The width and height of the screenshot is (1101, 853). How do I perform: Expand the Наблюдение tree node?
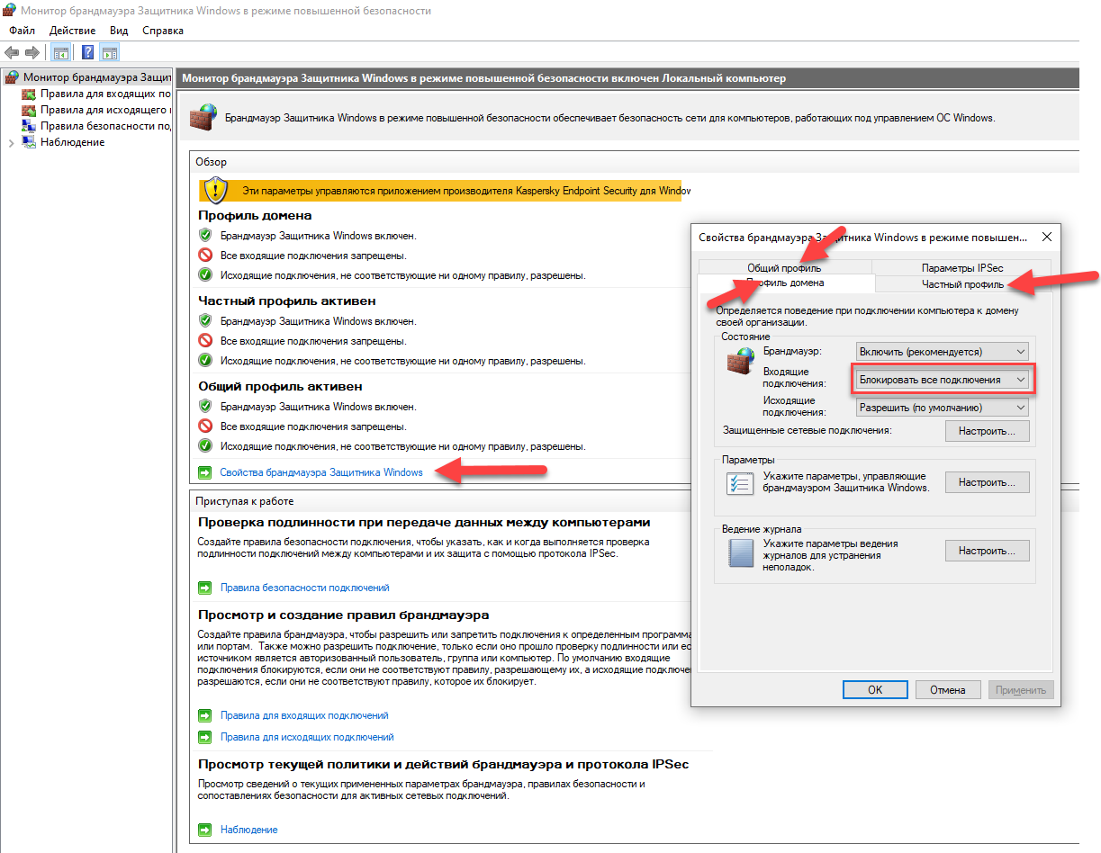click(x=10, y=142)
